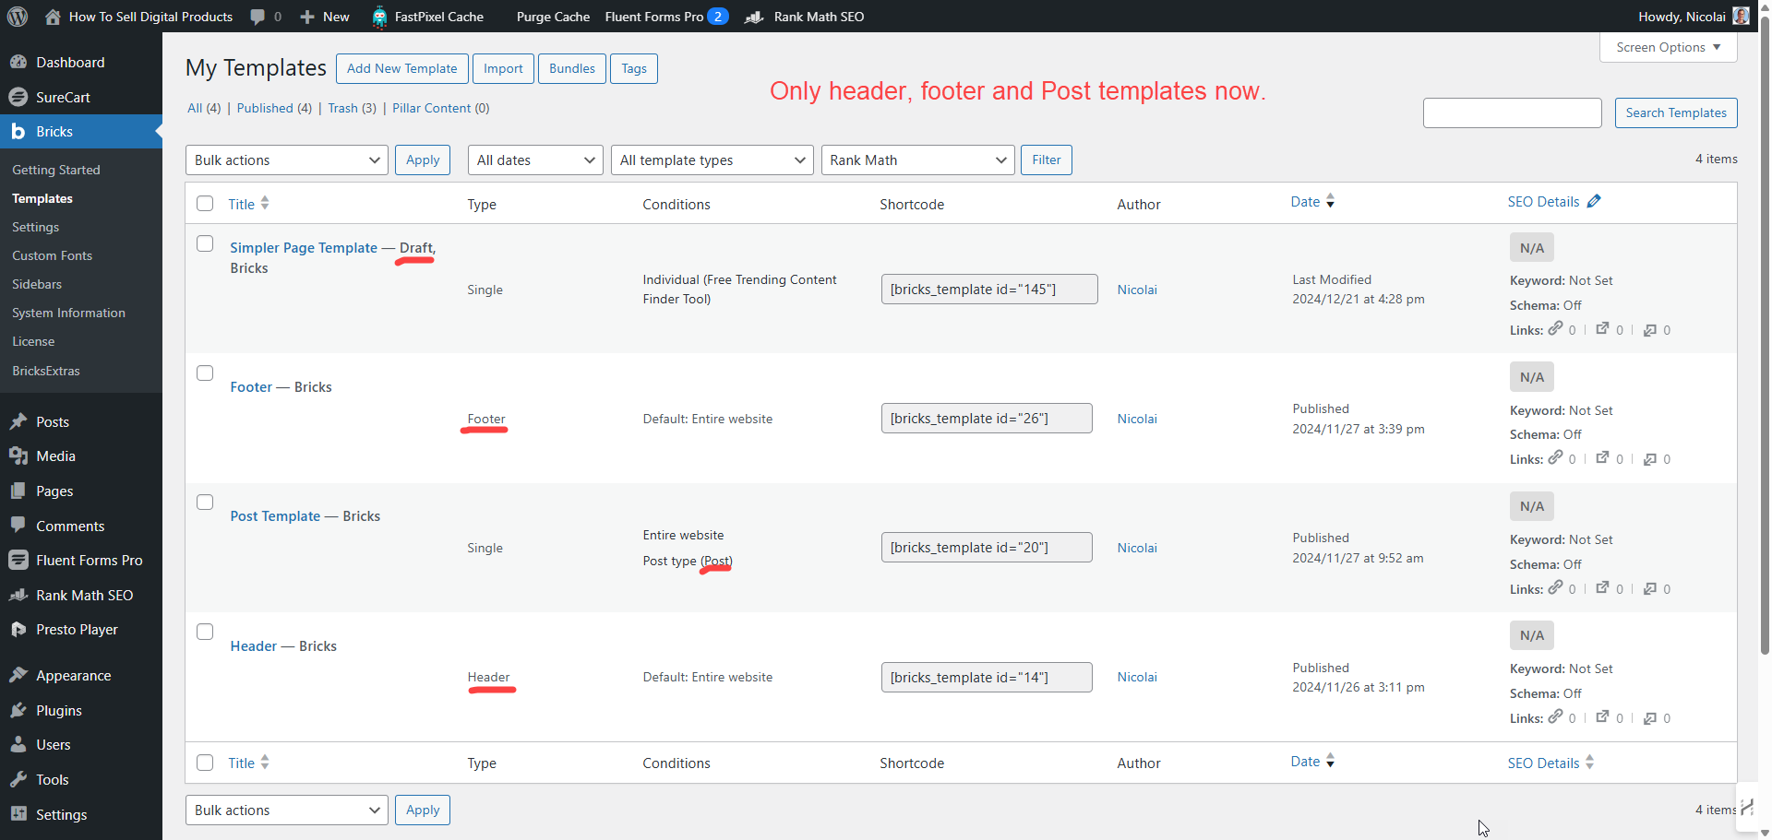1772x840 pixels.
Task: Click the Media sidebar icon
Action: coord(18,455)
